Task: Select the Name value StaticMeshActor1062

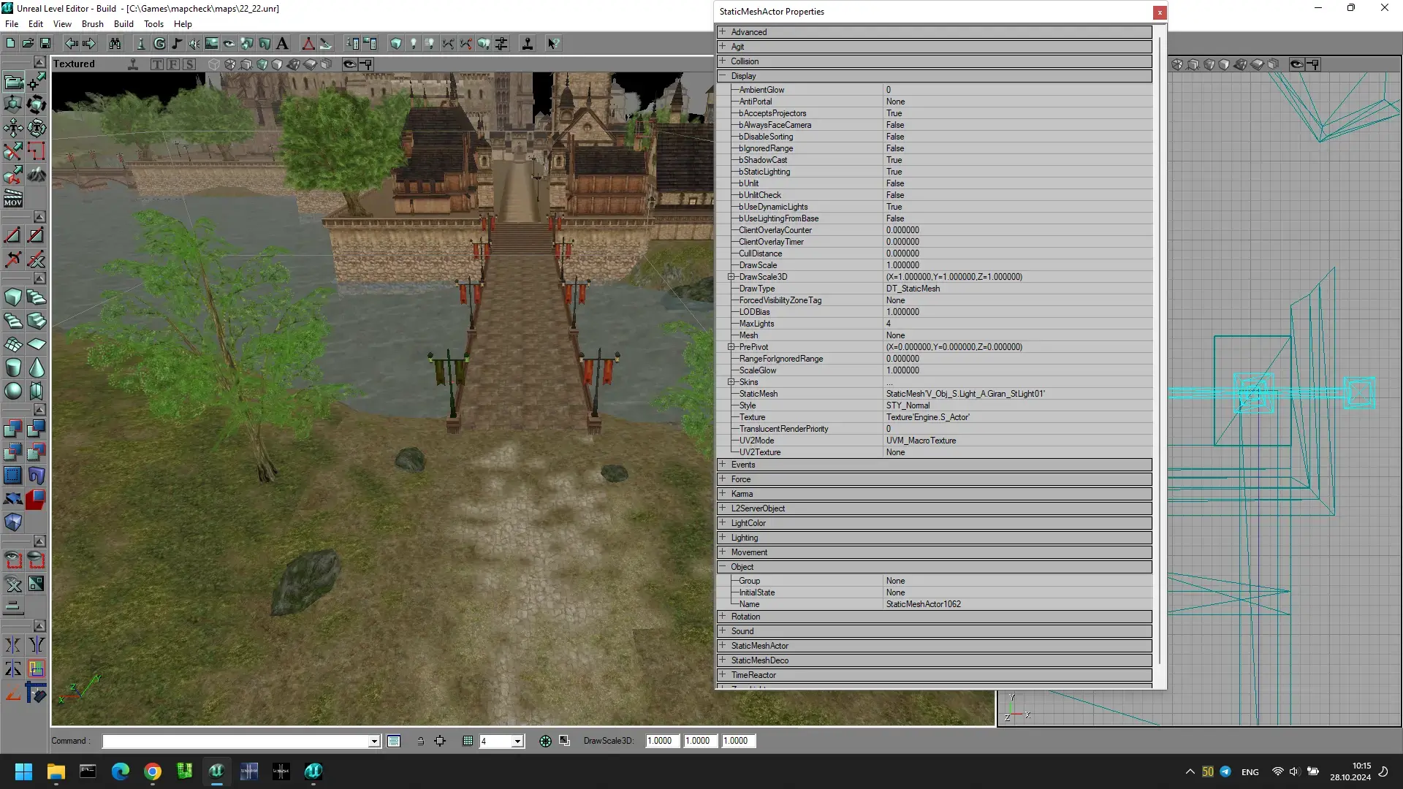Action: (x=1017, y=604)
